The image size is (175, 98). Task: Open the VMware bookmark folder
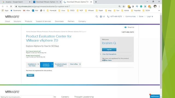(x=89, y=10)
